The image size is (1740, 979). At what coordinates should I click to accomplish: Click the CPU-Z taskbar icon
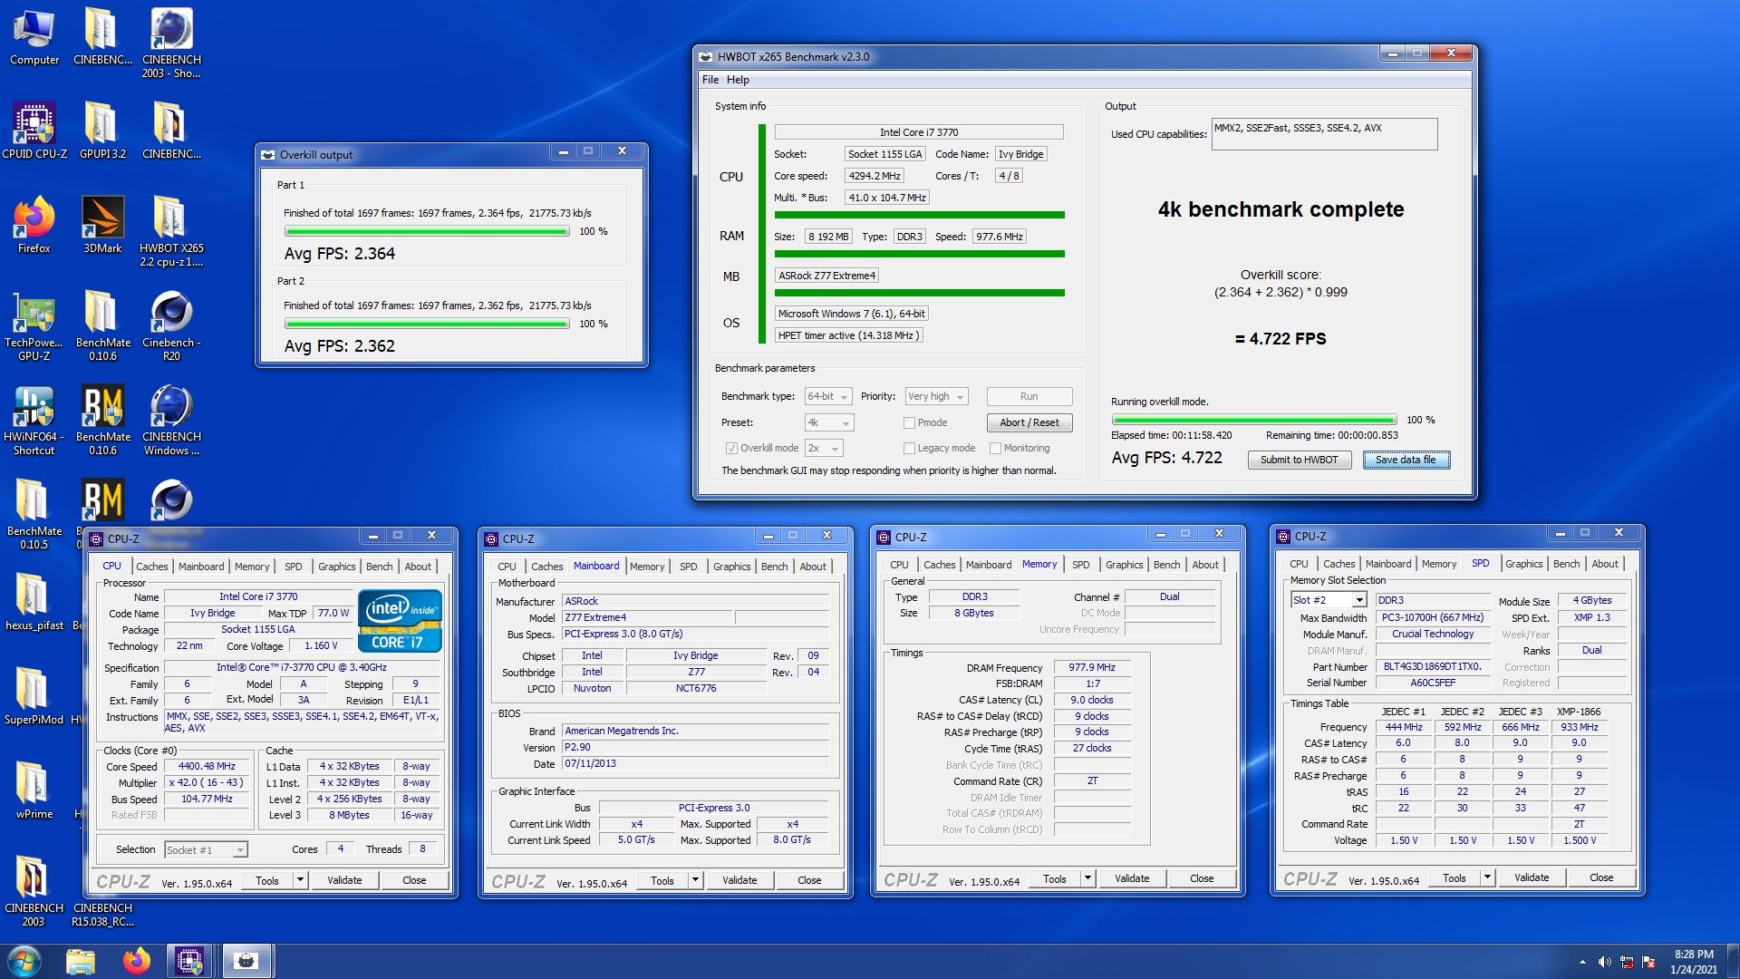189,961
